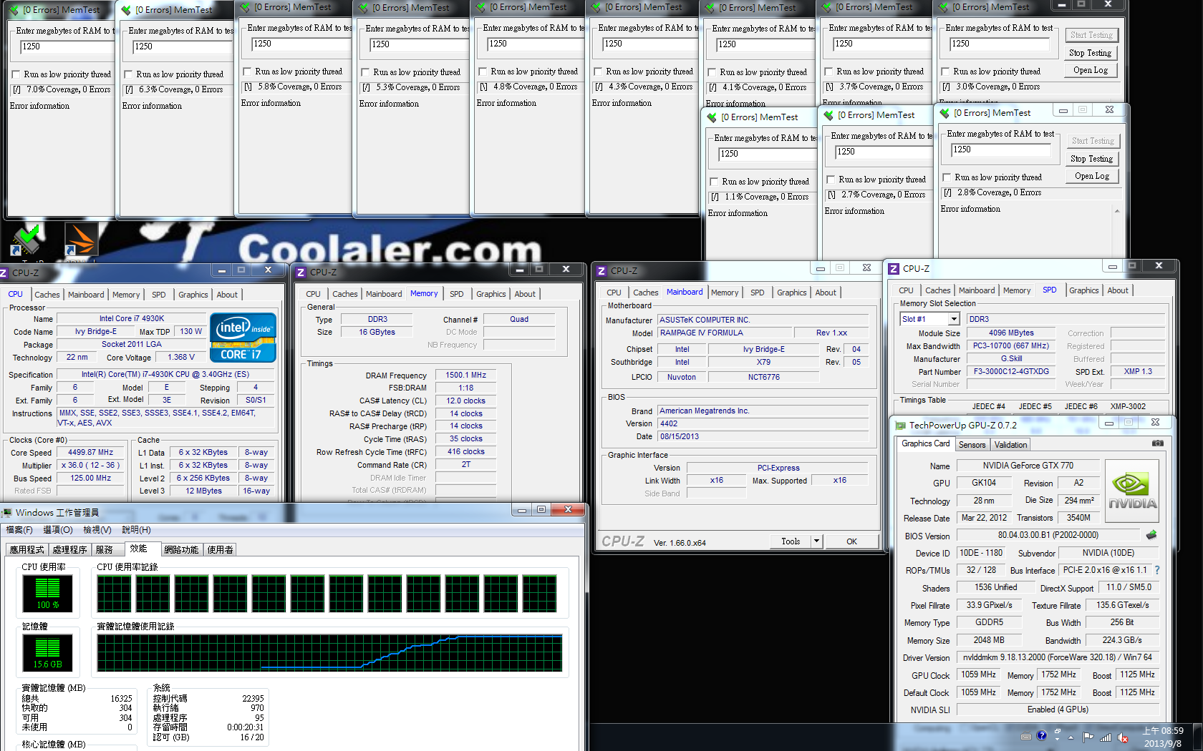Open the 檔案(F) menu in Task Manager
This screenshot has height=751, width=1203.
coord(19,530)
